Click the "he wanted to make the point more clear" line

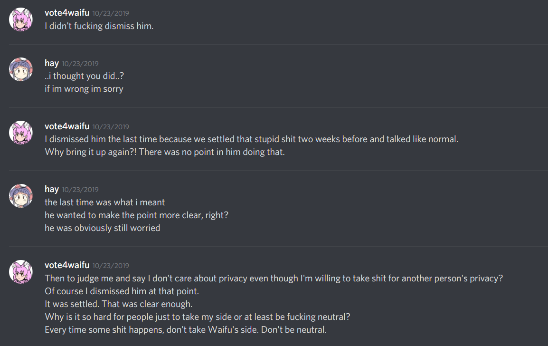coord(136,215)
